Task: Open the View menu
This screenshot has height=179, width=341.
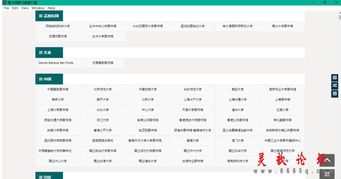Action: coord(25,8)
